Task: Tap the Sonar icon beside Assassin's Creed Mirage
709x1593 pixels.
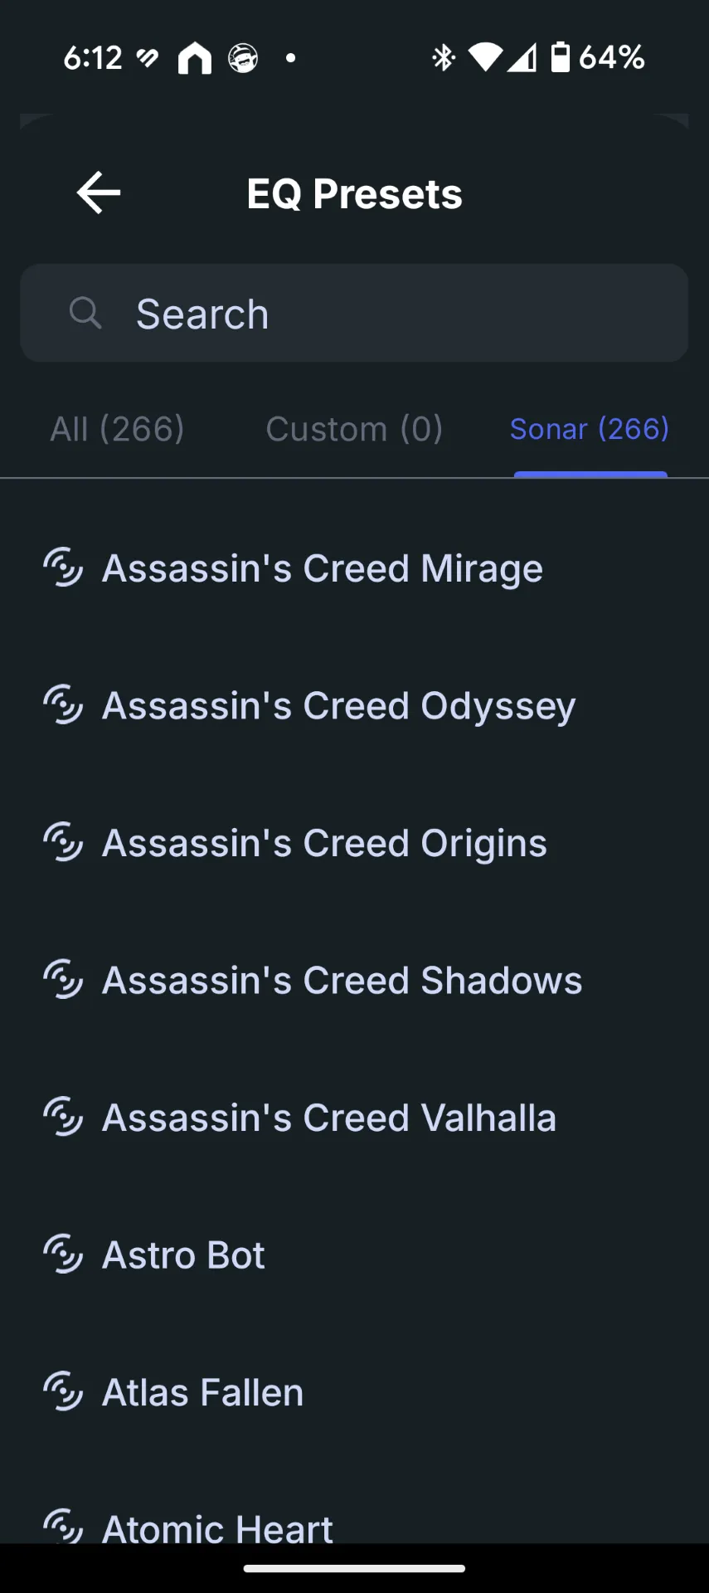Action: (63, 568)
